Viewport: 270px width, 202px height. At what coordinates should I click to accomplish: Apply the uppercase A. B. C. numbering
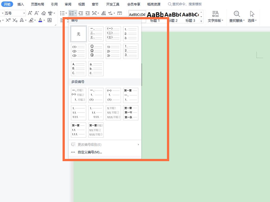[78, 69]
